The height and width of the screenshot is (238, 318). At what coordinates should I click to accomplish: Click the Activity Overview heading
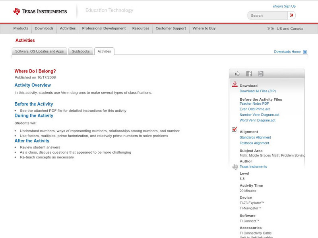coord(33,85)
